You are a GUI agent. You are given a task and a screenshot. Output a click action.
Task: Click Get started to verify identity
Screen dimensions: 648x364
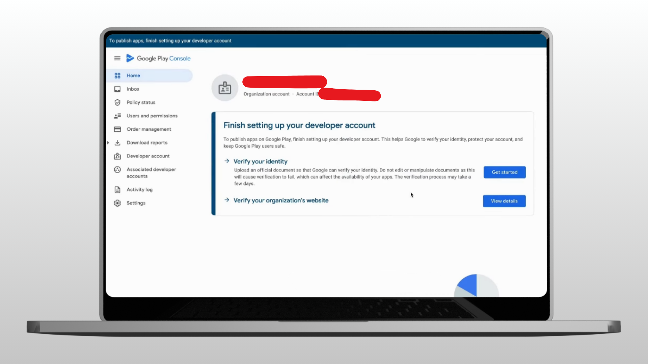pos(505,172)
